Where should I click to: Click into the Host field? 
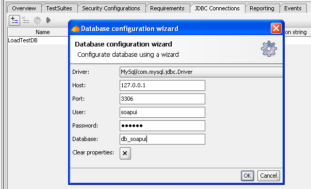[x=162, y=85]
